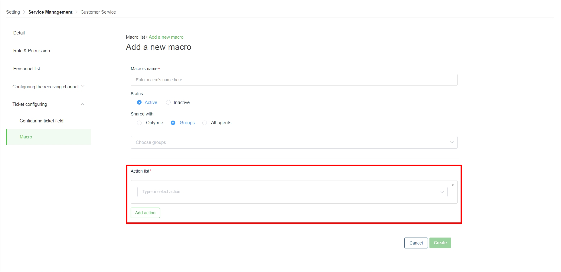The image size is (561, 272).
Task: Select Groups sharing option
Action: point(173,123)
